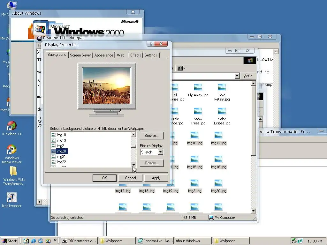
Task: Click the Internet Explorer quick launch icon
Action: (x=33, y=241)
